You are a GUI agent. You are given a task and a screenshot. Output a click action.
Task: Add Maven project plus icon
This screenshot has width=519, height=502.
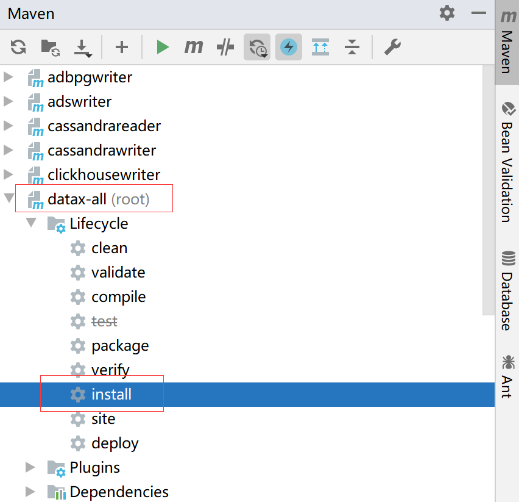[121, 47]
